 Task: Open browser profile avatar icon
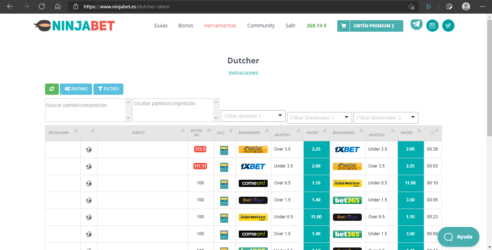click(466, 6)
